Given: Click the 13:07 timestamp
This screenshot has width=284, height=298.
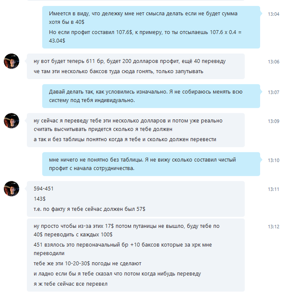Looking at the screenshot, I should tap(273, 92).
